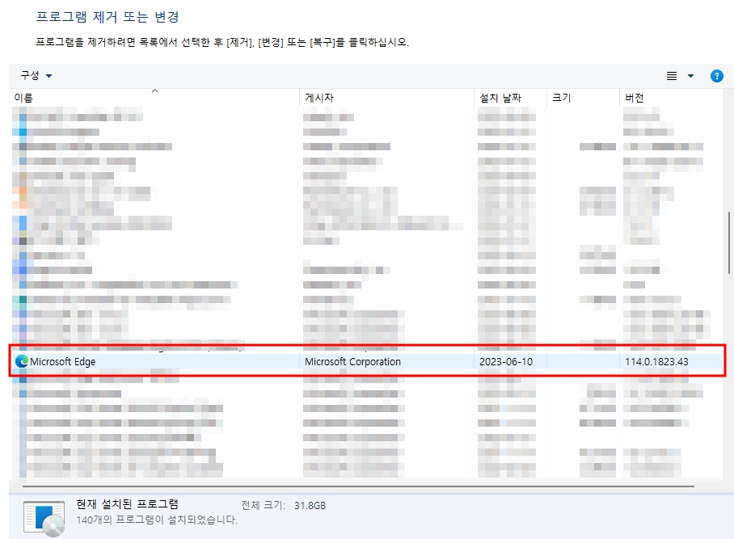The width and height of the screenshot is (734, 539).
Task: Click the 프로그램 제거 또는 변경 heading
Action: pos(108,17)
